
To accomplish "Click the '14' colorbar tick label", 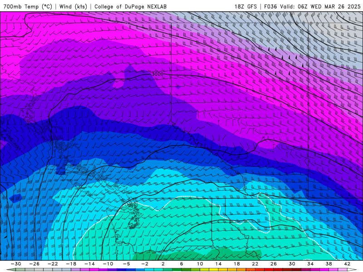I will pyautogui.click(x=218, y=264).
